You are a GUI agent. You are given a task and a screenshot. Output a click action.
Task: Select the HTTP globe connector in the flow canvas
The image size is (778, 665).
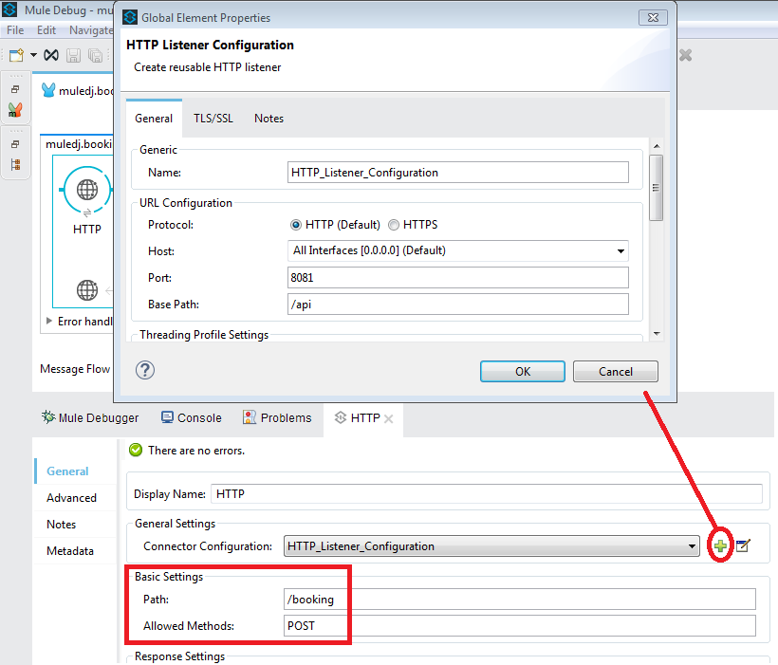pos(87,190)
